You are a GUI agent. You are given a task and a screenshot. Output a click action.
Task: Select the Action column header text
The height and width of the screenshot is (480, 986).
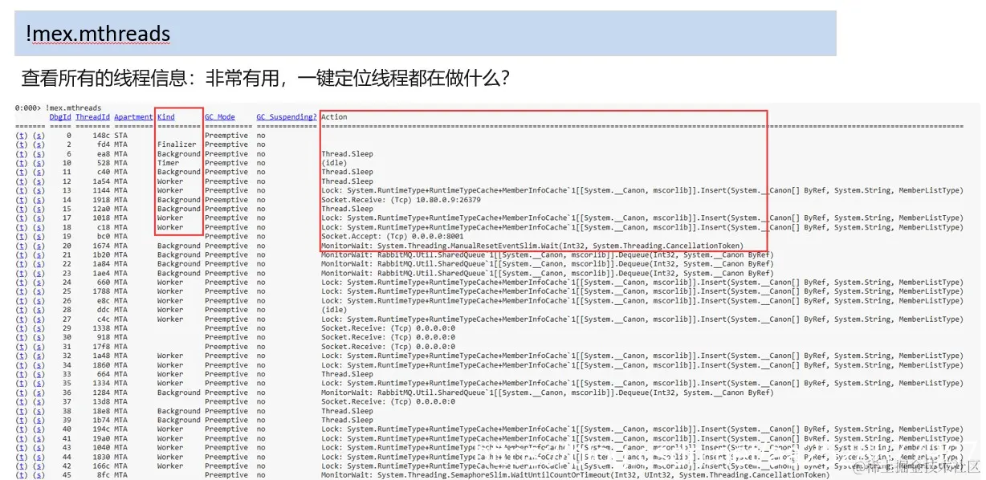point(334,117)
